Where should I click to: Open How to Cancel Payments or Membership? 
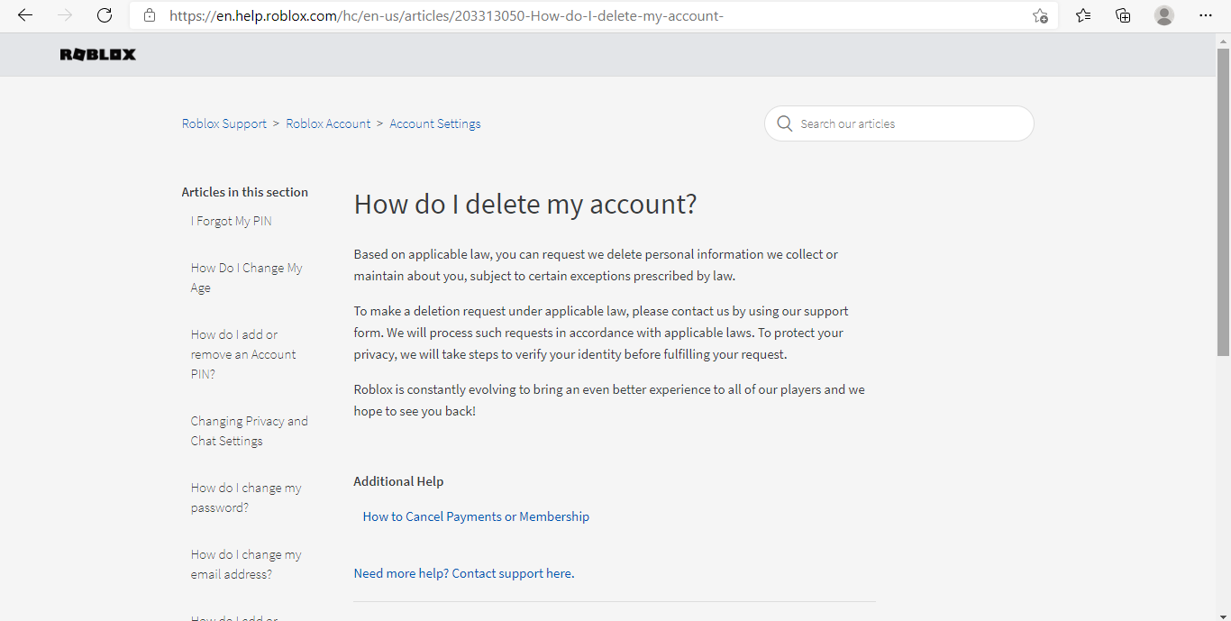pos(476,516)
